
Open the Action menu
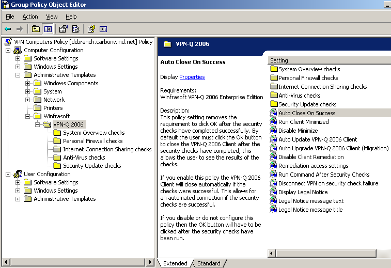pos(30,17)
